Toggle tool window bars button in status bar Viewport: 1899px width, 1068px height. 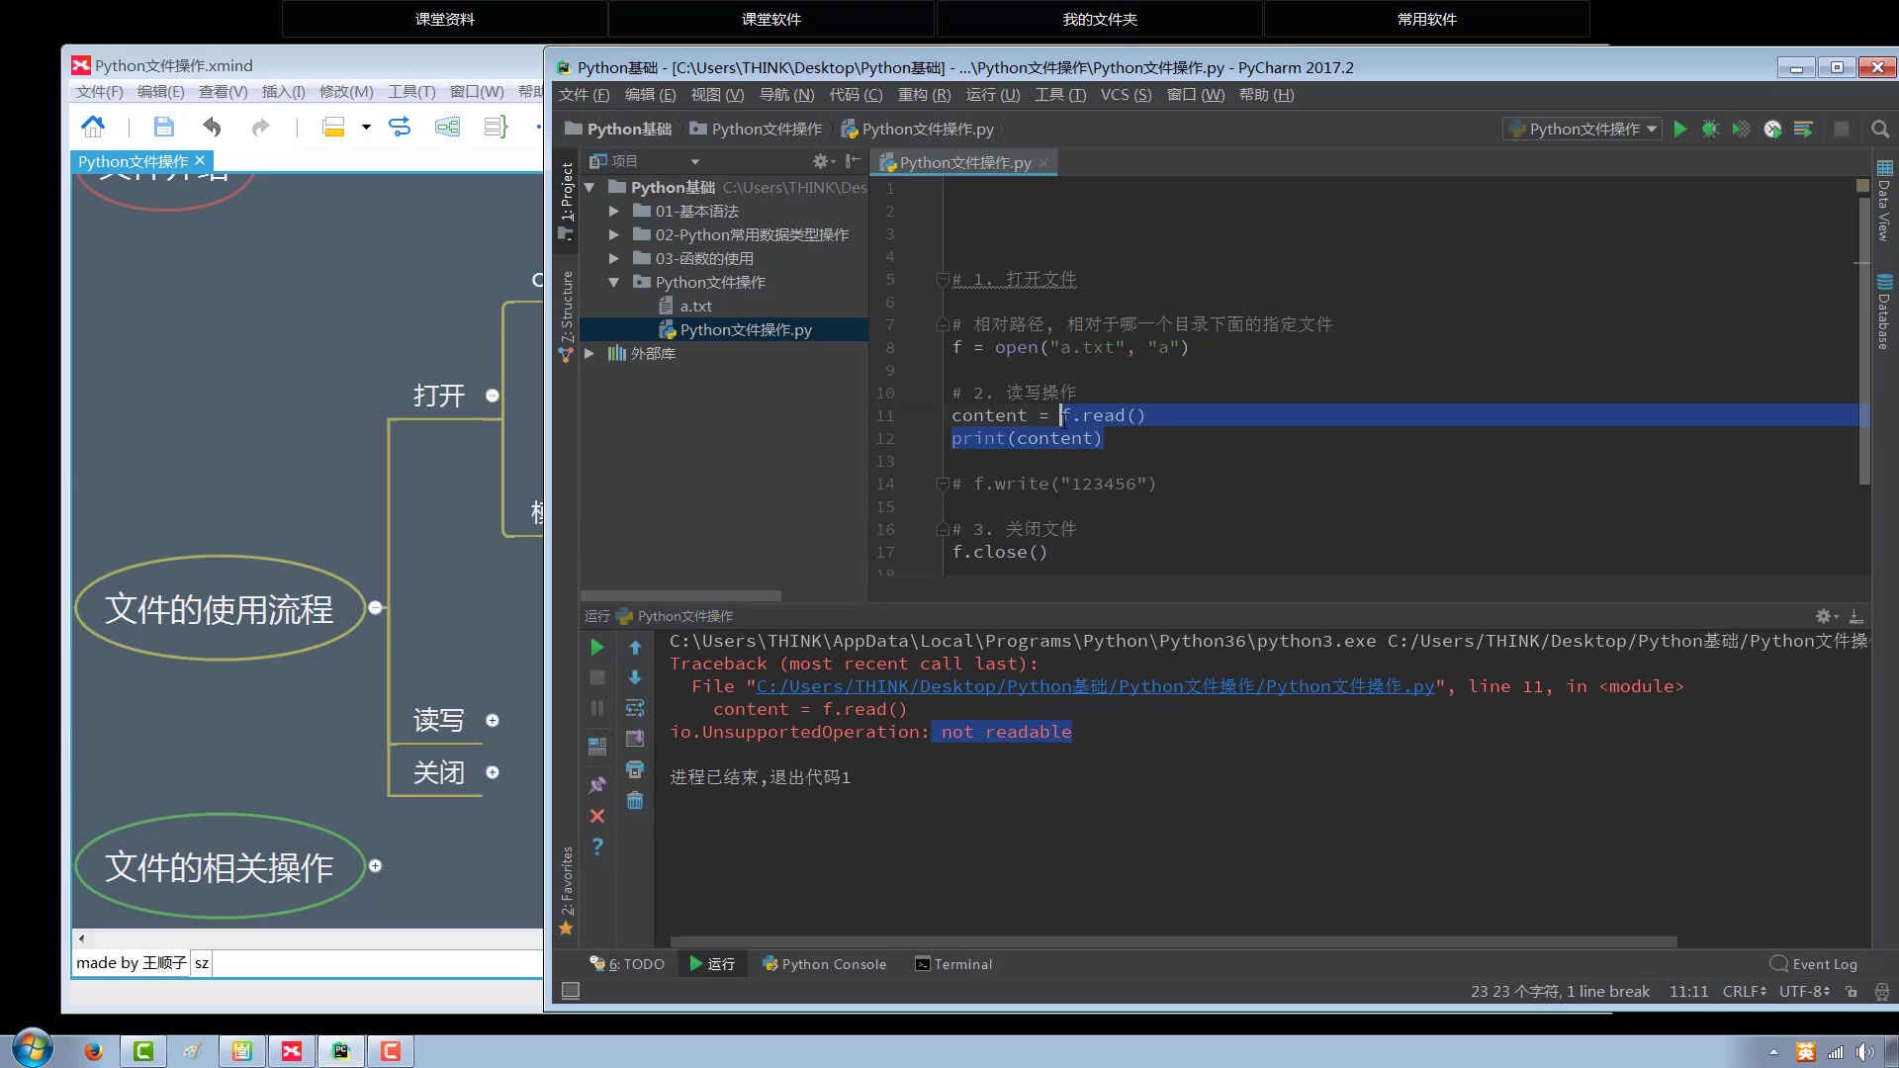point(571,990)
